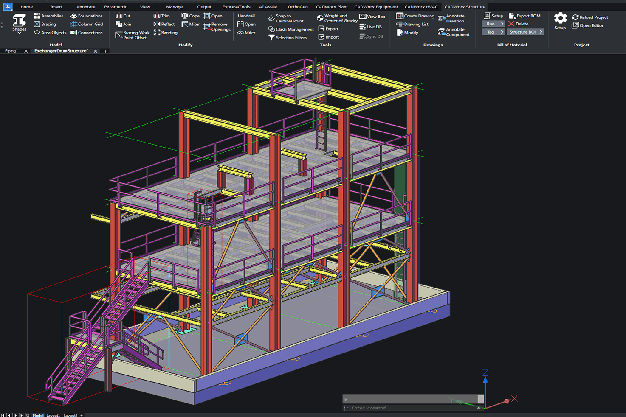Select the Column Grid tool

[73, 24]
